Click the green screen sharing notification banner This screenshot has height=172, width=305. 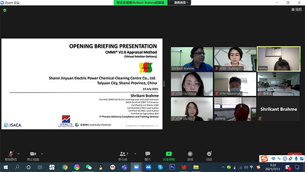[x=140, y=2]
